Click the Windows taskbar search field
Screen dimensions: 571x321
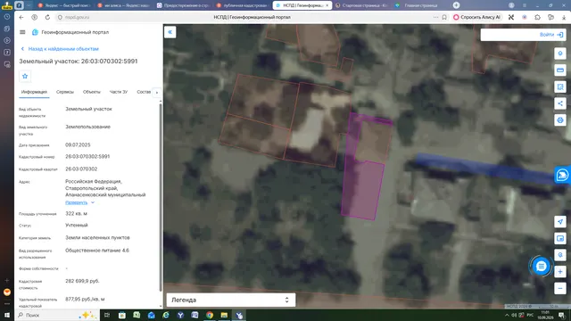coord(57,315)
